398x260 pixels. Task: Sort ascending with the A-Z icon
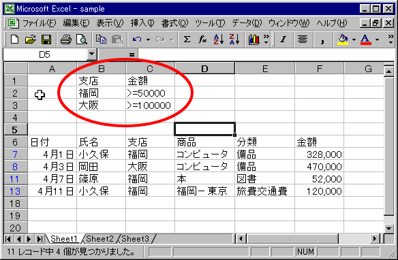pos(218,39)
